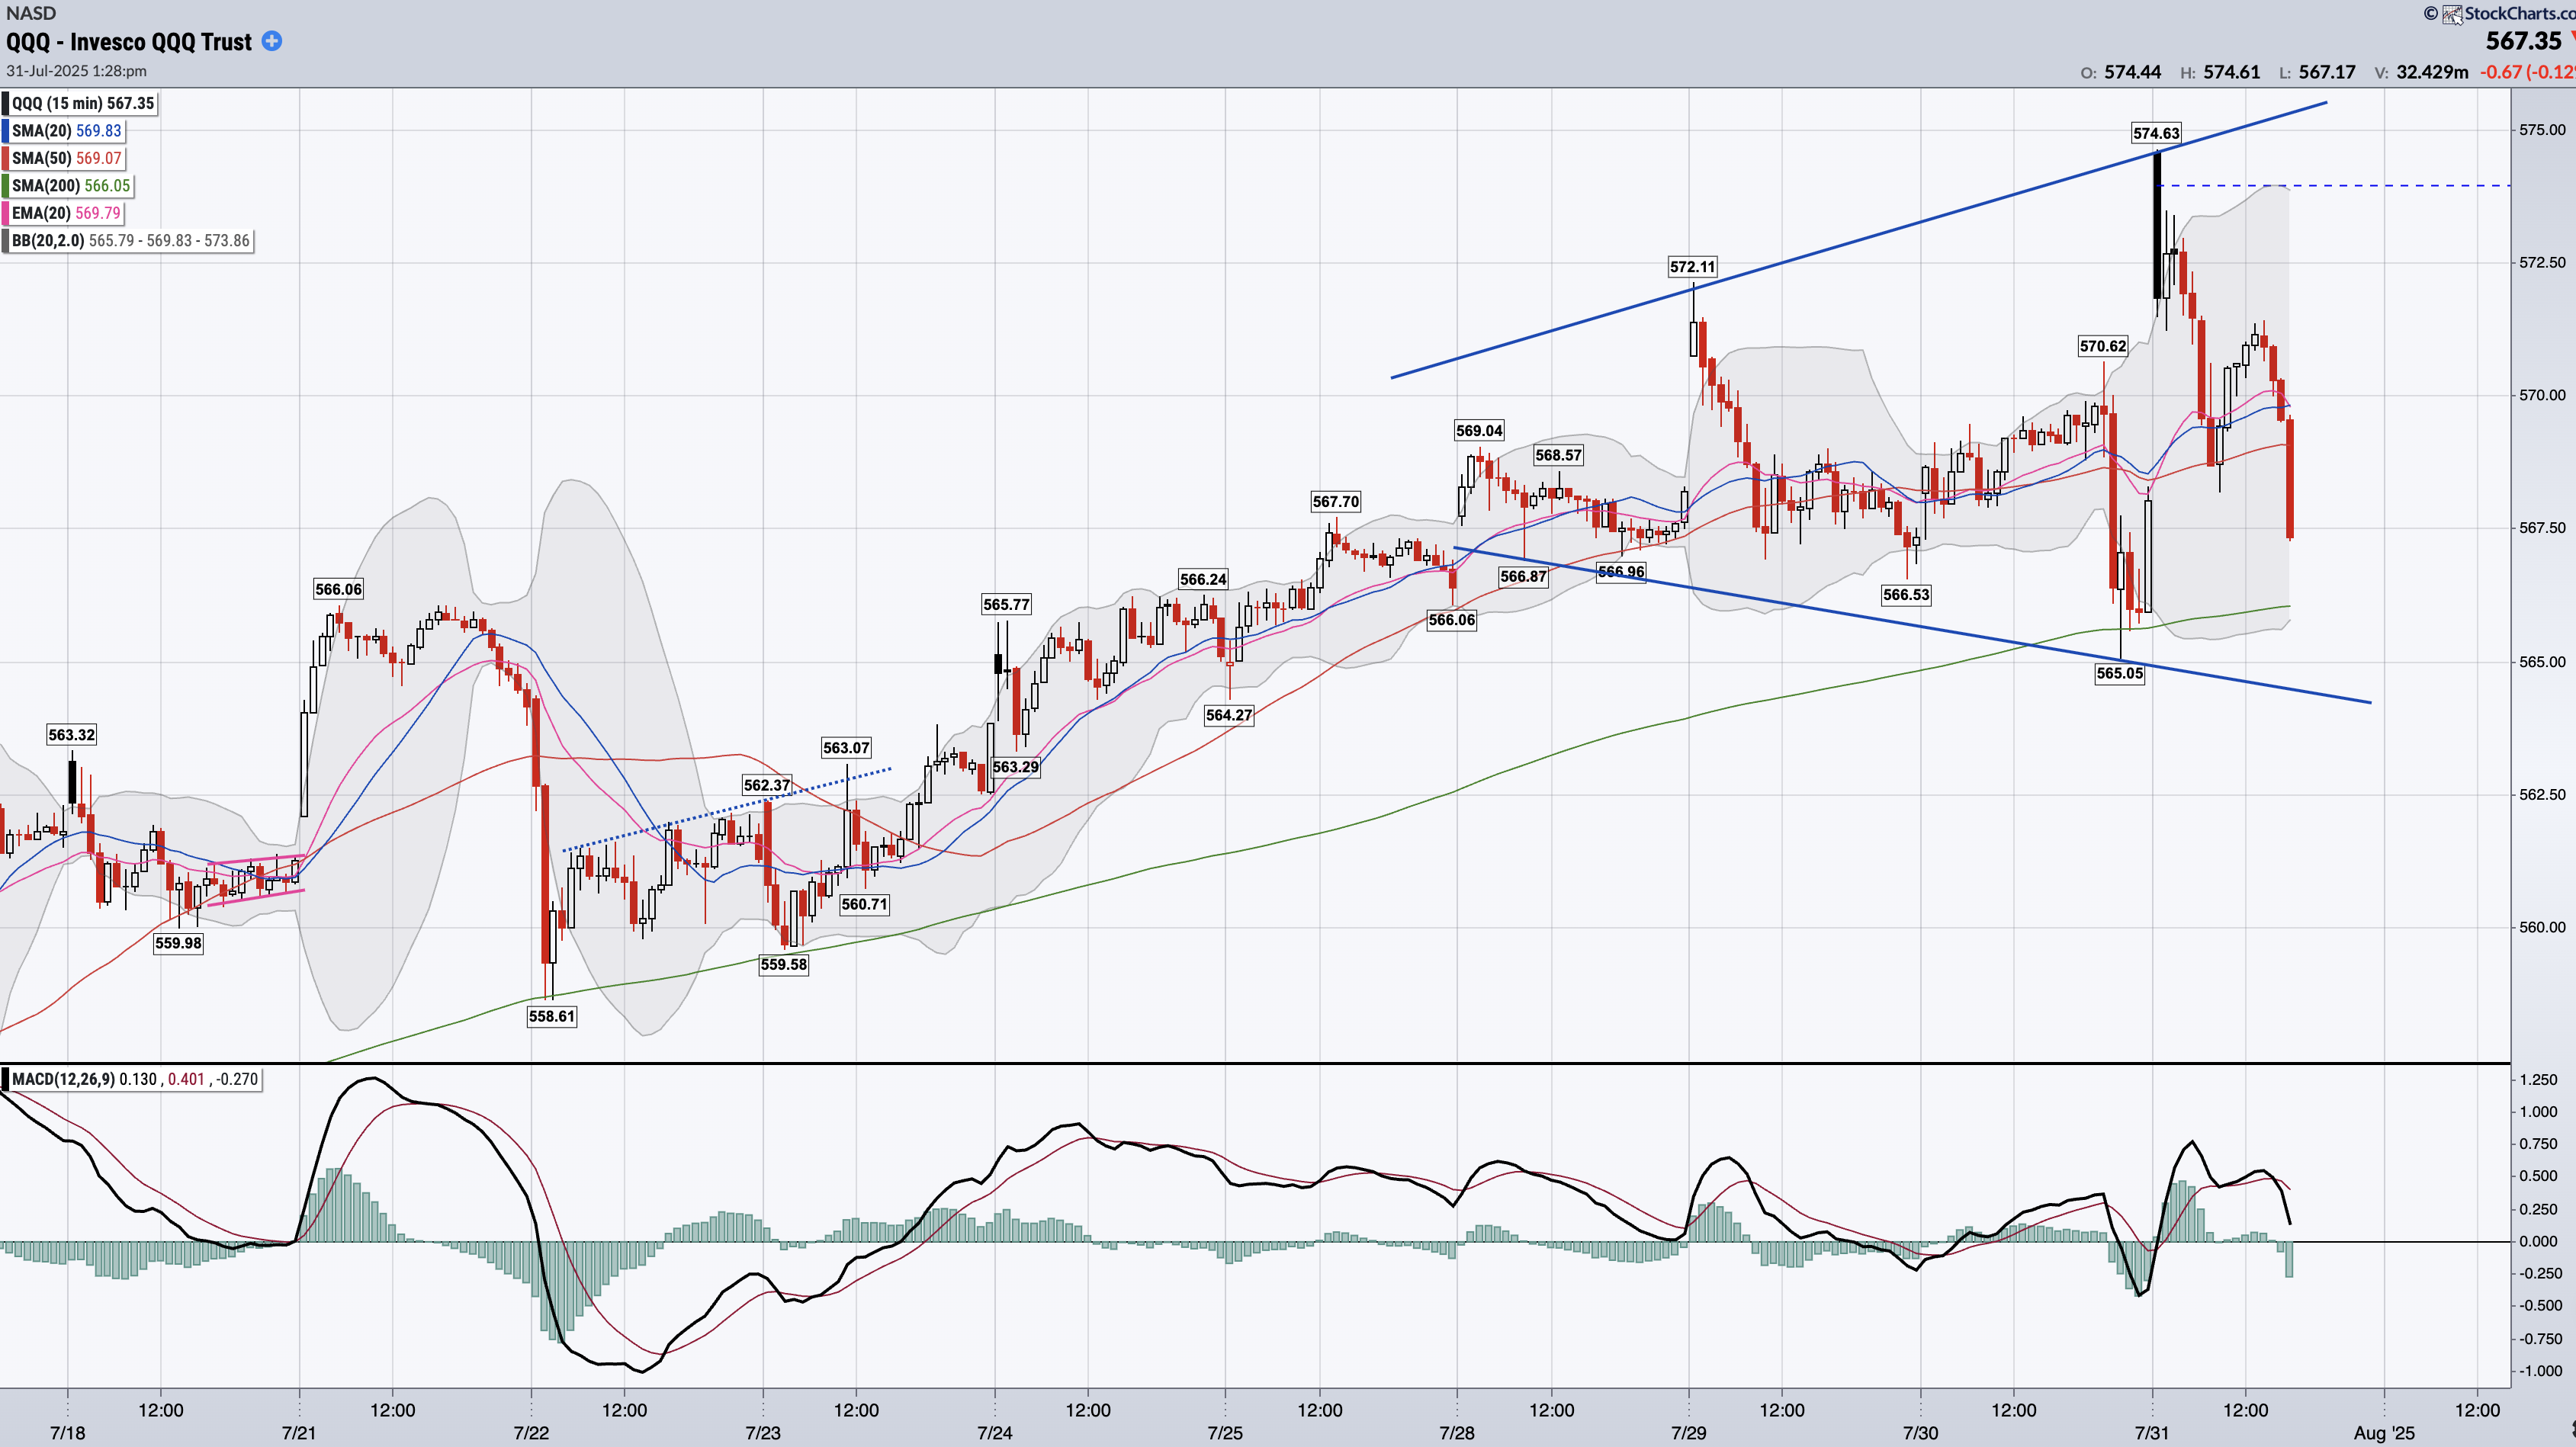Click the blue color bar beside SMA(20)

coord(5,131)
